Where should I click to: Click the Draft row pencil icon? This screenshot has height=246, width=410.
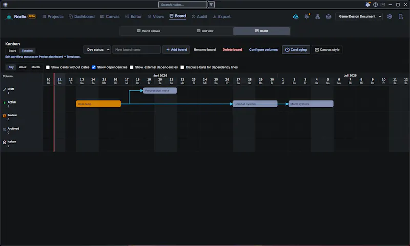[4, 89]
